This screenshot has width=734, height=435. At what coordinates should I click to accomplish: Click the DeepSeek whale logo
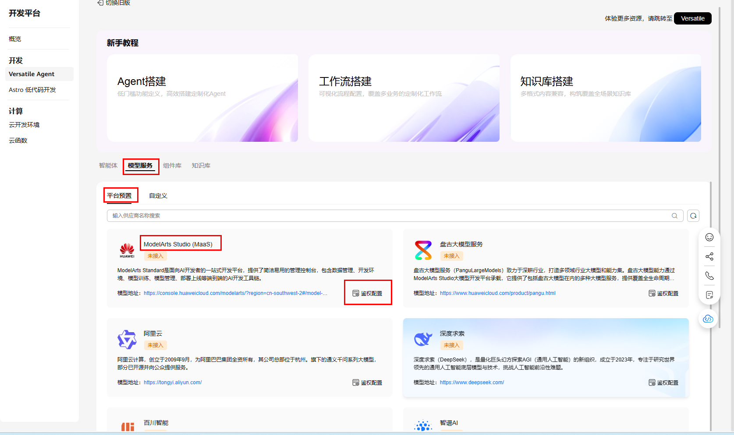(423, 339)
